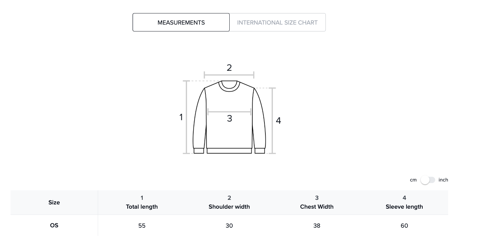Select the OS size row label
Viewport: 481px width, 247px height.
tap(54, 225)
